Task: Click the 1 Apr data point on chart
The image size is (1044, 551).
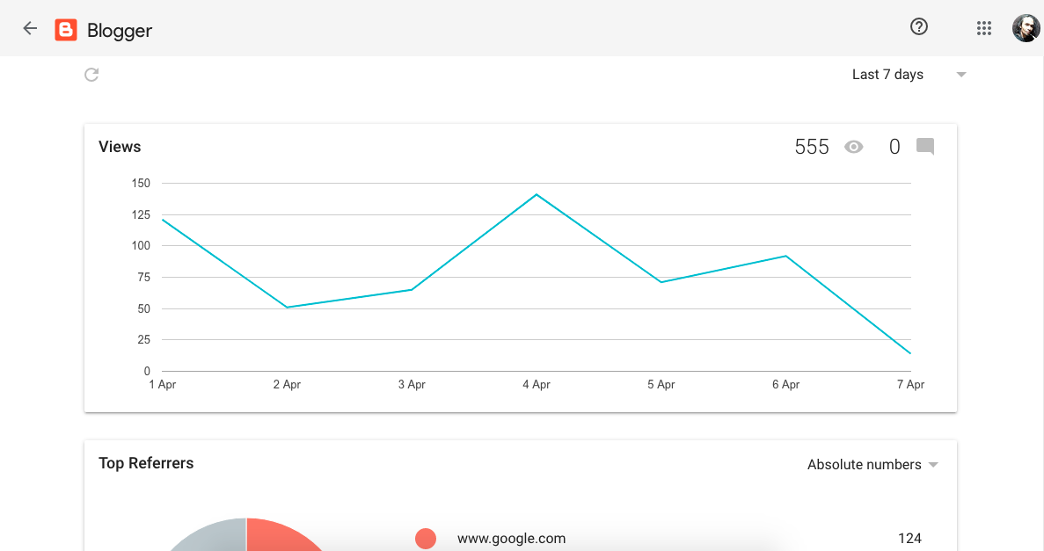Action: coord(163,220)
